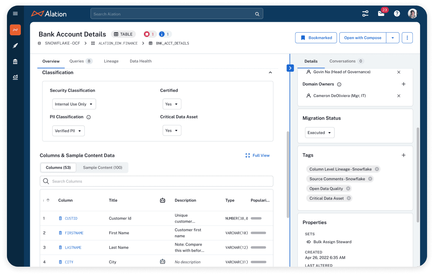Switch to the Lineage tab
434x275 pixels.
(111, 61)
